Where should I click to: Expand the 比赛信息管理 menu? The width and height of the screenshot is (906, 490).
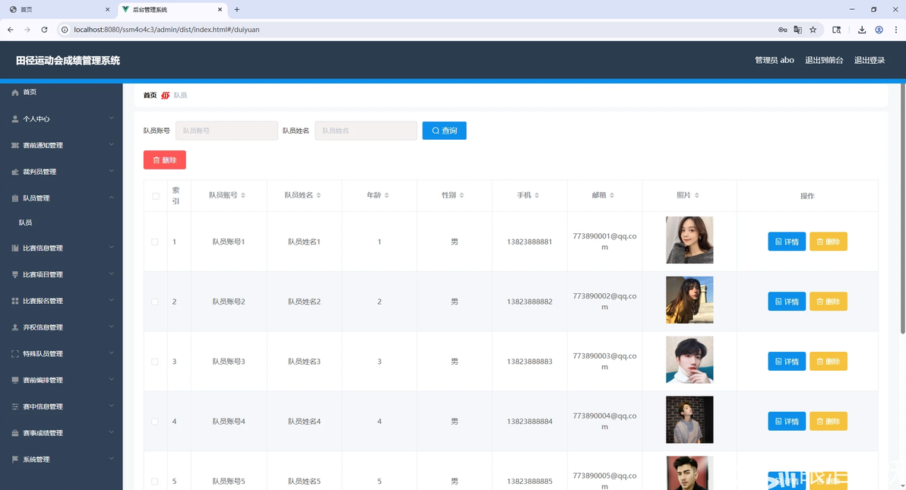coord(62,248)
